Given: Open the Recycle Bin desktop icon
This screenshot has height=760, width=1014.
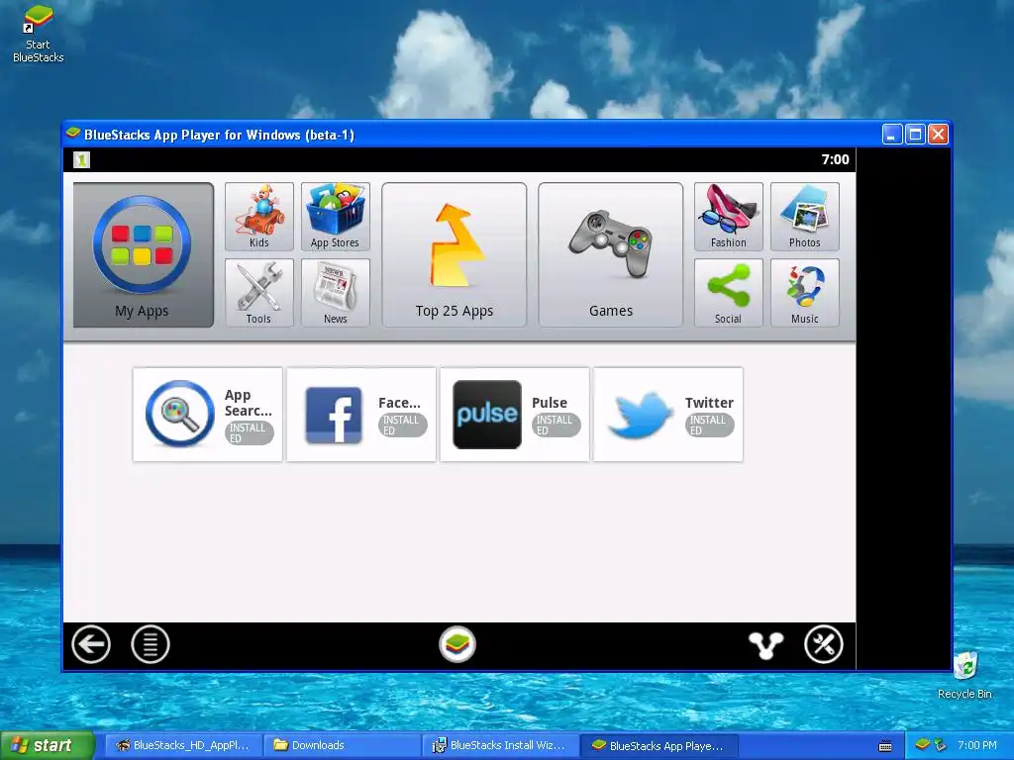Looking at the screenshot, I should click(964, 675).
